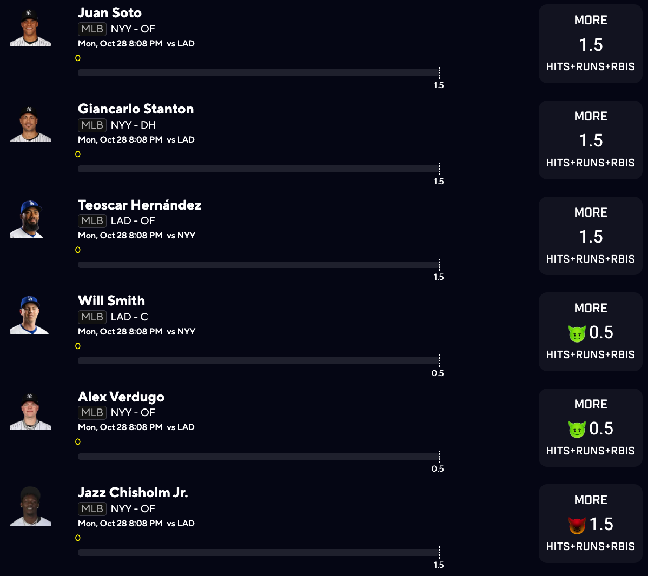648x576 pixels.
Task: Open the Alex Verdugo player name link
Action: (x=121, y=397)
